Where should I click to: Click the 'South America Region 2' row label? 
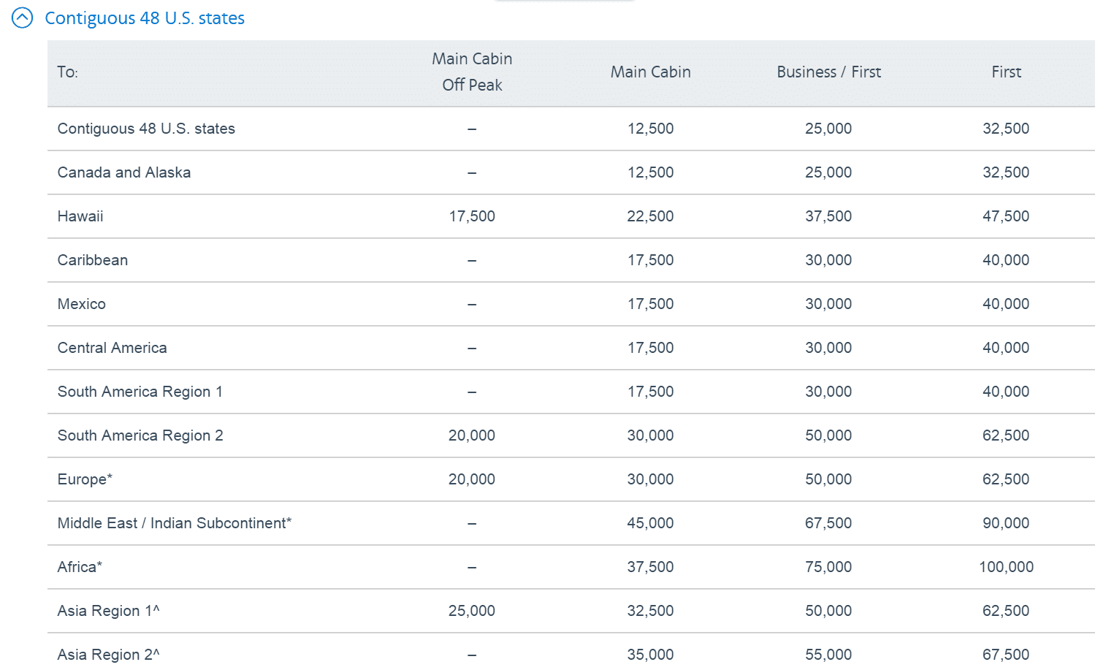point(140,435)
